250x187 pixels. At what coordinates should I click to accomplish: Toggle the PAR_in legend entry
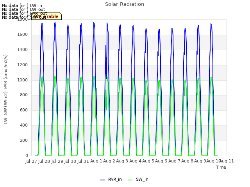coord(111,179)
